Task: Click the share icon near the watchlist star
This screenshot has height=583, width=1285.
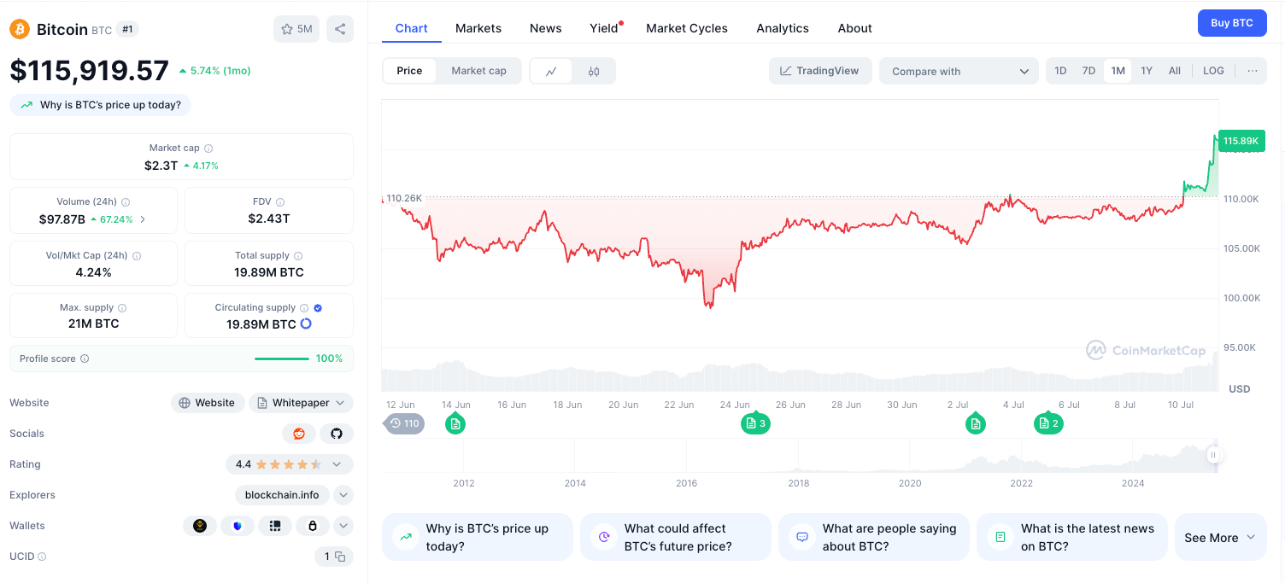Action: pos(339,28)
